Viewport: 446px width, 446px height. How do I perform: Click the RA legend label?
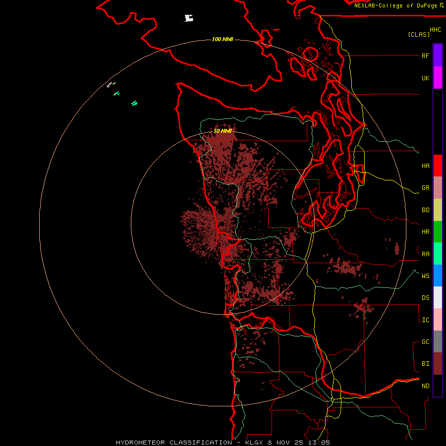pyautogui.click(x=425, y=254)
